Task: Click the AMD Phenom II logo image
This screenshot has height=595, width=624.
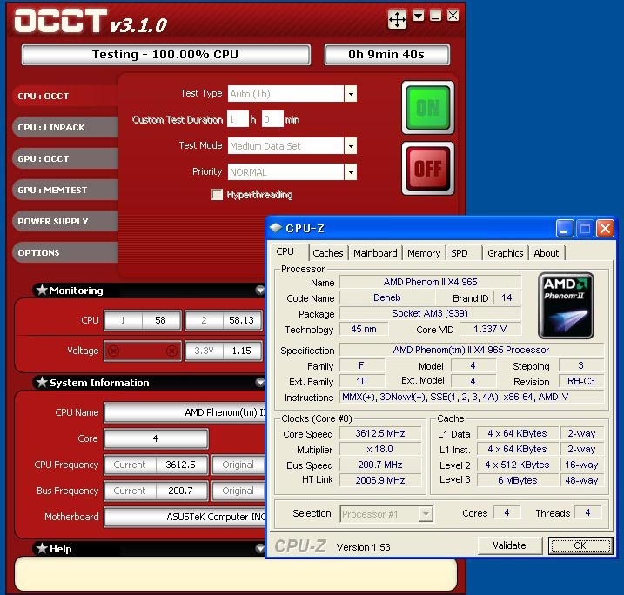Action: 566,305
